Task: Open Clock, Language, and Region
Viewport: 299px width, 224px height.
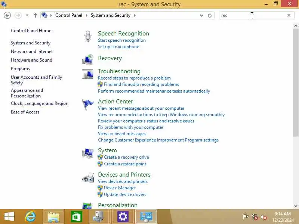Action: (40, 103)
